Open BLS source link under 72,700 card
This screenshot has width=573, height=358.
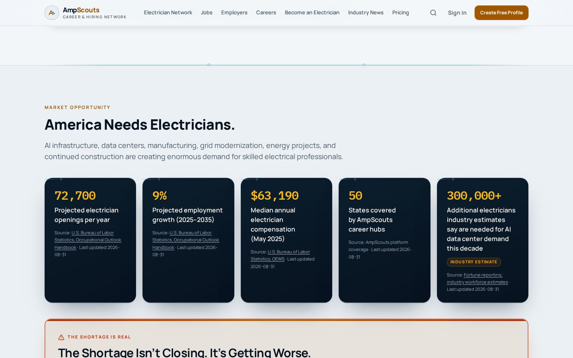[x=88, y=240]
